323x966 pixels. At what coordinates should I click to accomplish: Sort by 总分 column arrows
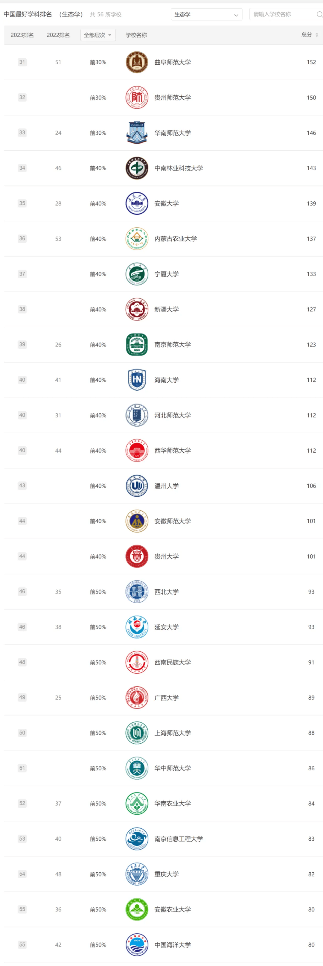[317, 35]
